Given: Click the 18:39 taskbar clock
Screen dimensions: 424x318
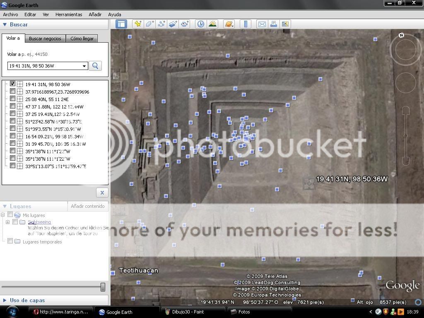Looking at the screenshot, I should point(413,312).
